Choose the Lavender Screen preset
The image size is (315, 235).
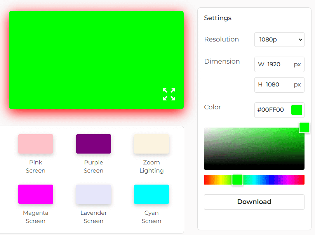pyautogui.click(x=93, y=194)
